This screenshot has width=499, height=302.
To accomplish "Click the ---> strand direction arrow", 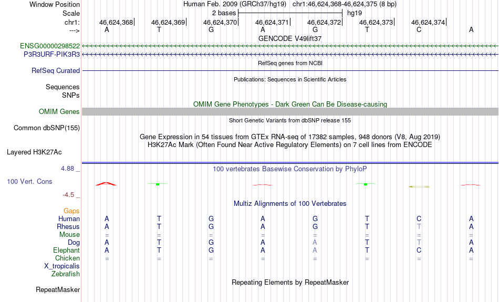I will (x=75, y=31).
